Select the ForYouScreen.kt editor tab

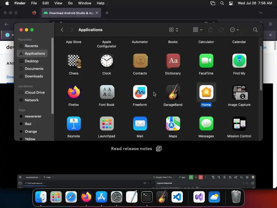[35, 183]
